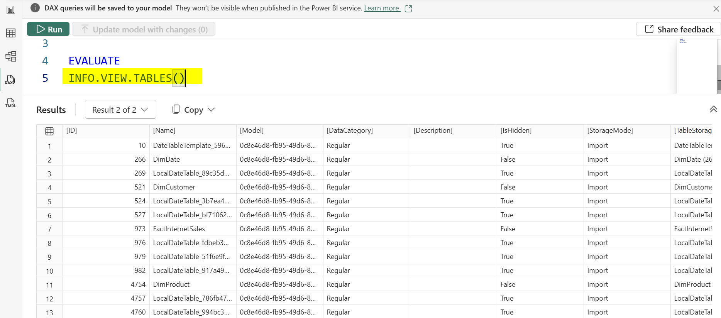Open the Model view icon
This screenshot has height=318, width=721.
pos(11,56)
